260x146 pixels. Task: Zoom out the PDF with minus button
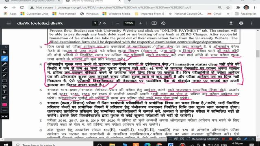(118, 23)
